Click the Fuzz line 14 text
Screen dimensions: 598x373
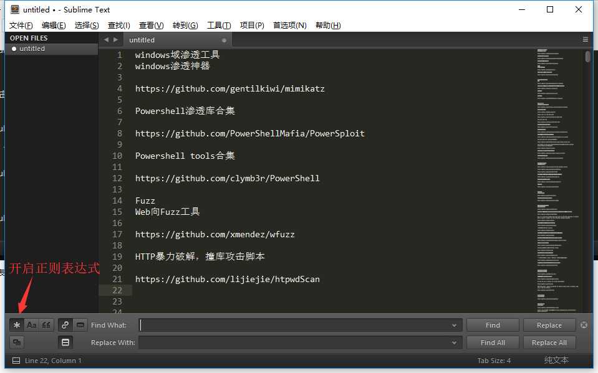coord(145,201)
